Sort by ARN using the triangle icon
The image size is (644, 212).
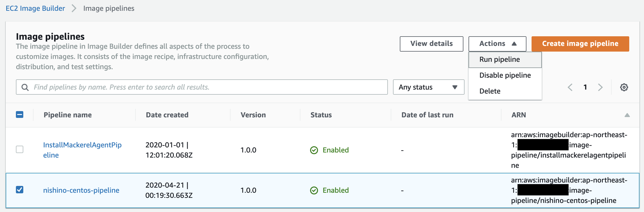627,115
